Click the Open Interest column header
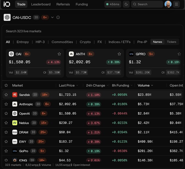Image resolution: width=185 pixels, height=169 pixels. (176, 85)
